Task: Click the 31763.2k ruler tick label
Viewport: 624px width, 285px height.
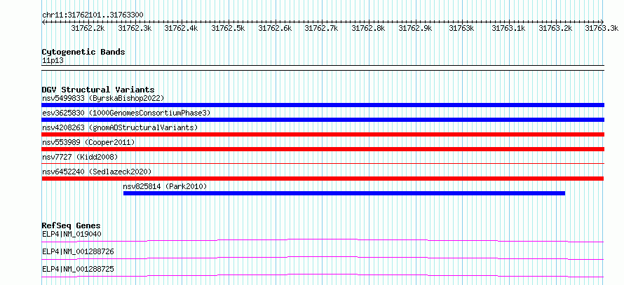Action: tap(555, 28)
